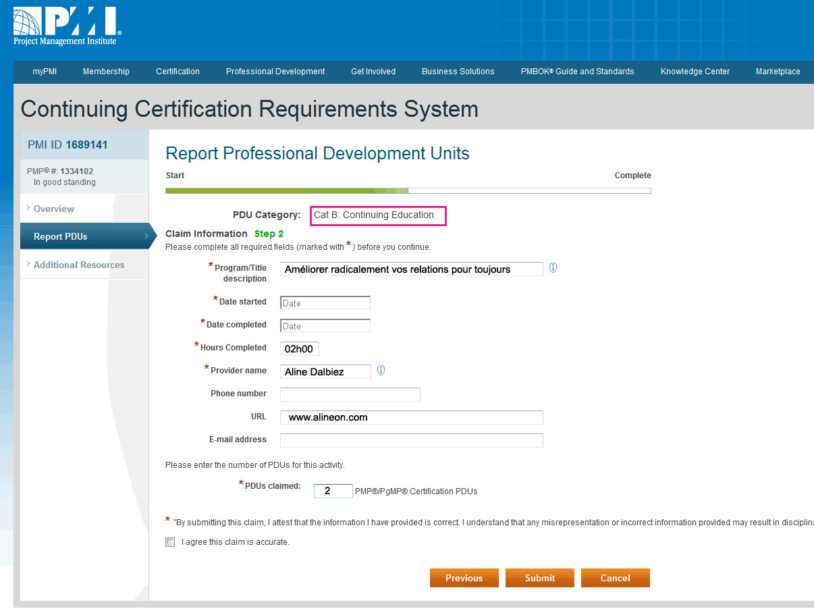This screenshot has height=611, width=814.
Task: Click the Phone number field
Action: [350, 394]
